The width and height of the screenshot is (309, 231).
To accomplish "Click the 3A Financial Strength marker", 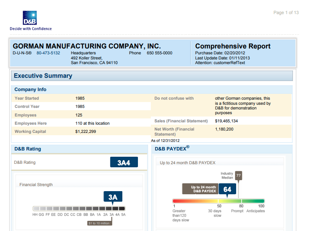I will [x=113, y=197].
